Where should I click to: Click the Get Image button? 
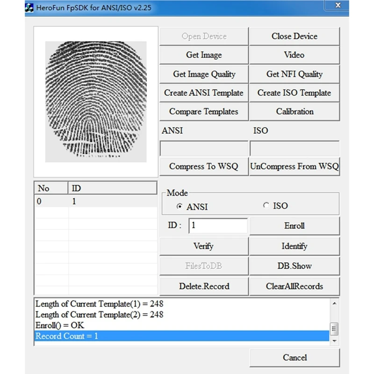coord(204,55)
